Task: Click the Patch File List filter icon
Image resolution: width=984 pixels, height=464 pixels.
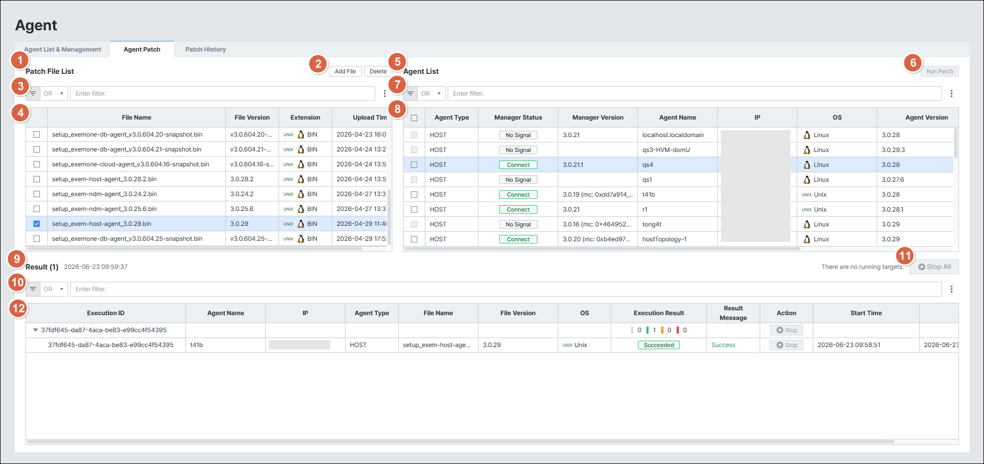Action: 33,94
